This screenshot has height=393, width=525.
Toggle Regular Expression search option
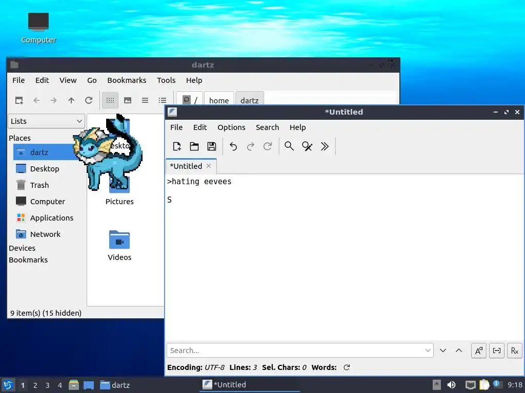(x=515, y=351)
